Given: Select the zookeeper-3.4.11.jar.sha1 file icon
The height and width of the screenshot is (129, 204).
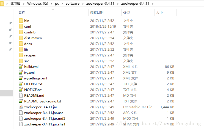Looking at the screenshot, I should 21,124.
